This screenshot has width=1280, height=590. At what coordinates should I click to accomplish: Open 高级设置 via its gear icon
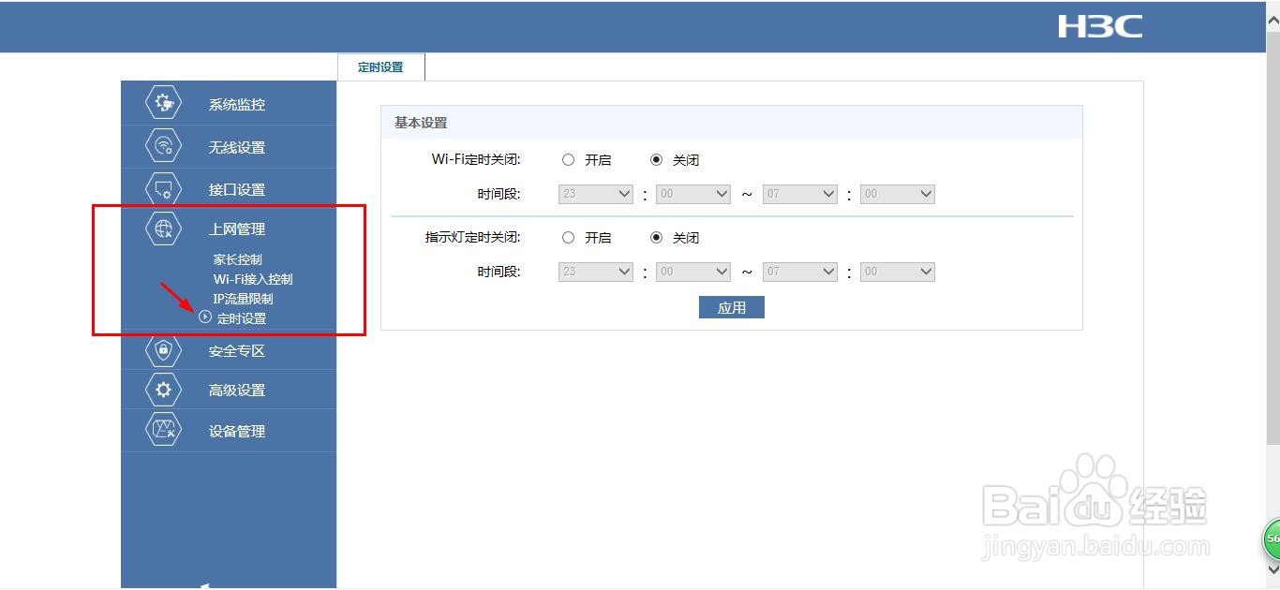(x=162, y=390)
